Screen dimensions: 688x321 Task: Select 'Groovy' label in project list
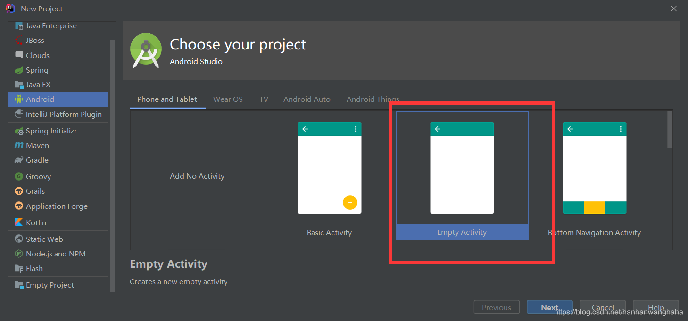coord(39,177)
